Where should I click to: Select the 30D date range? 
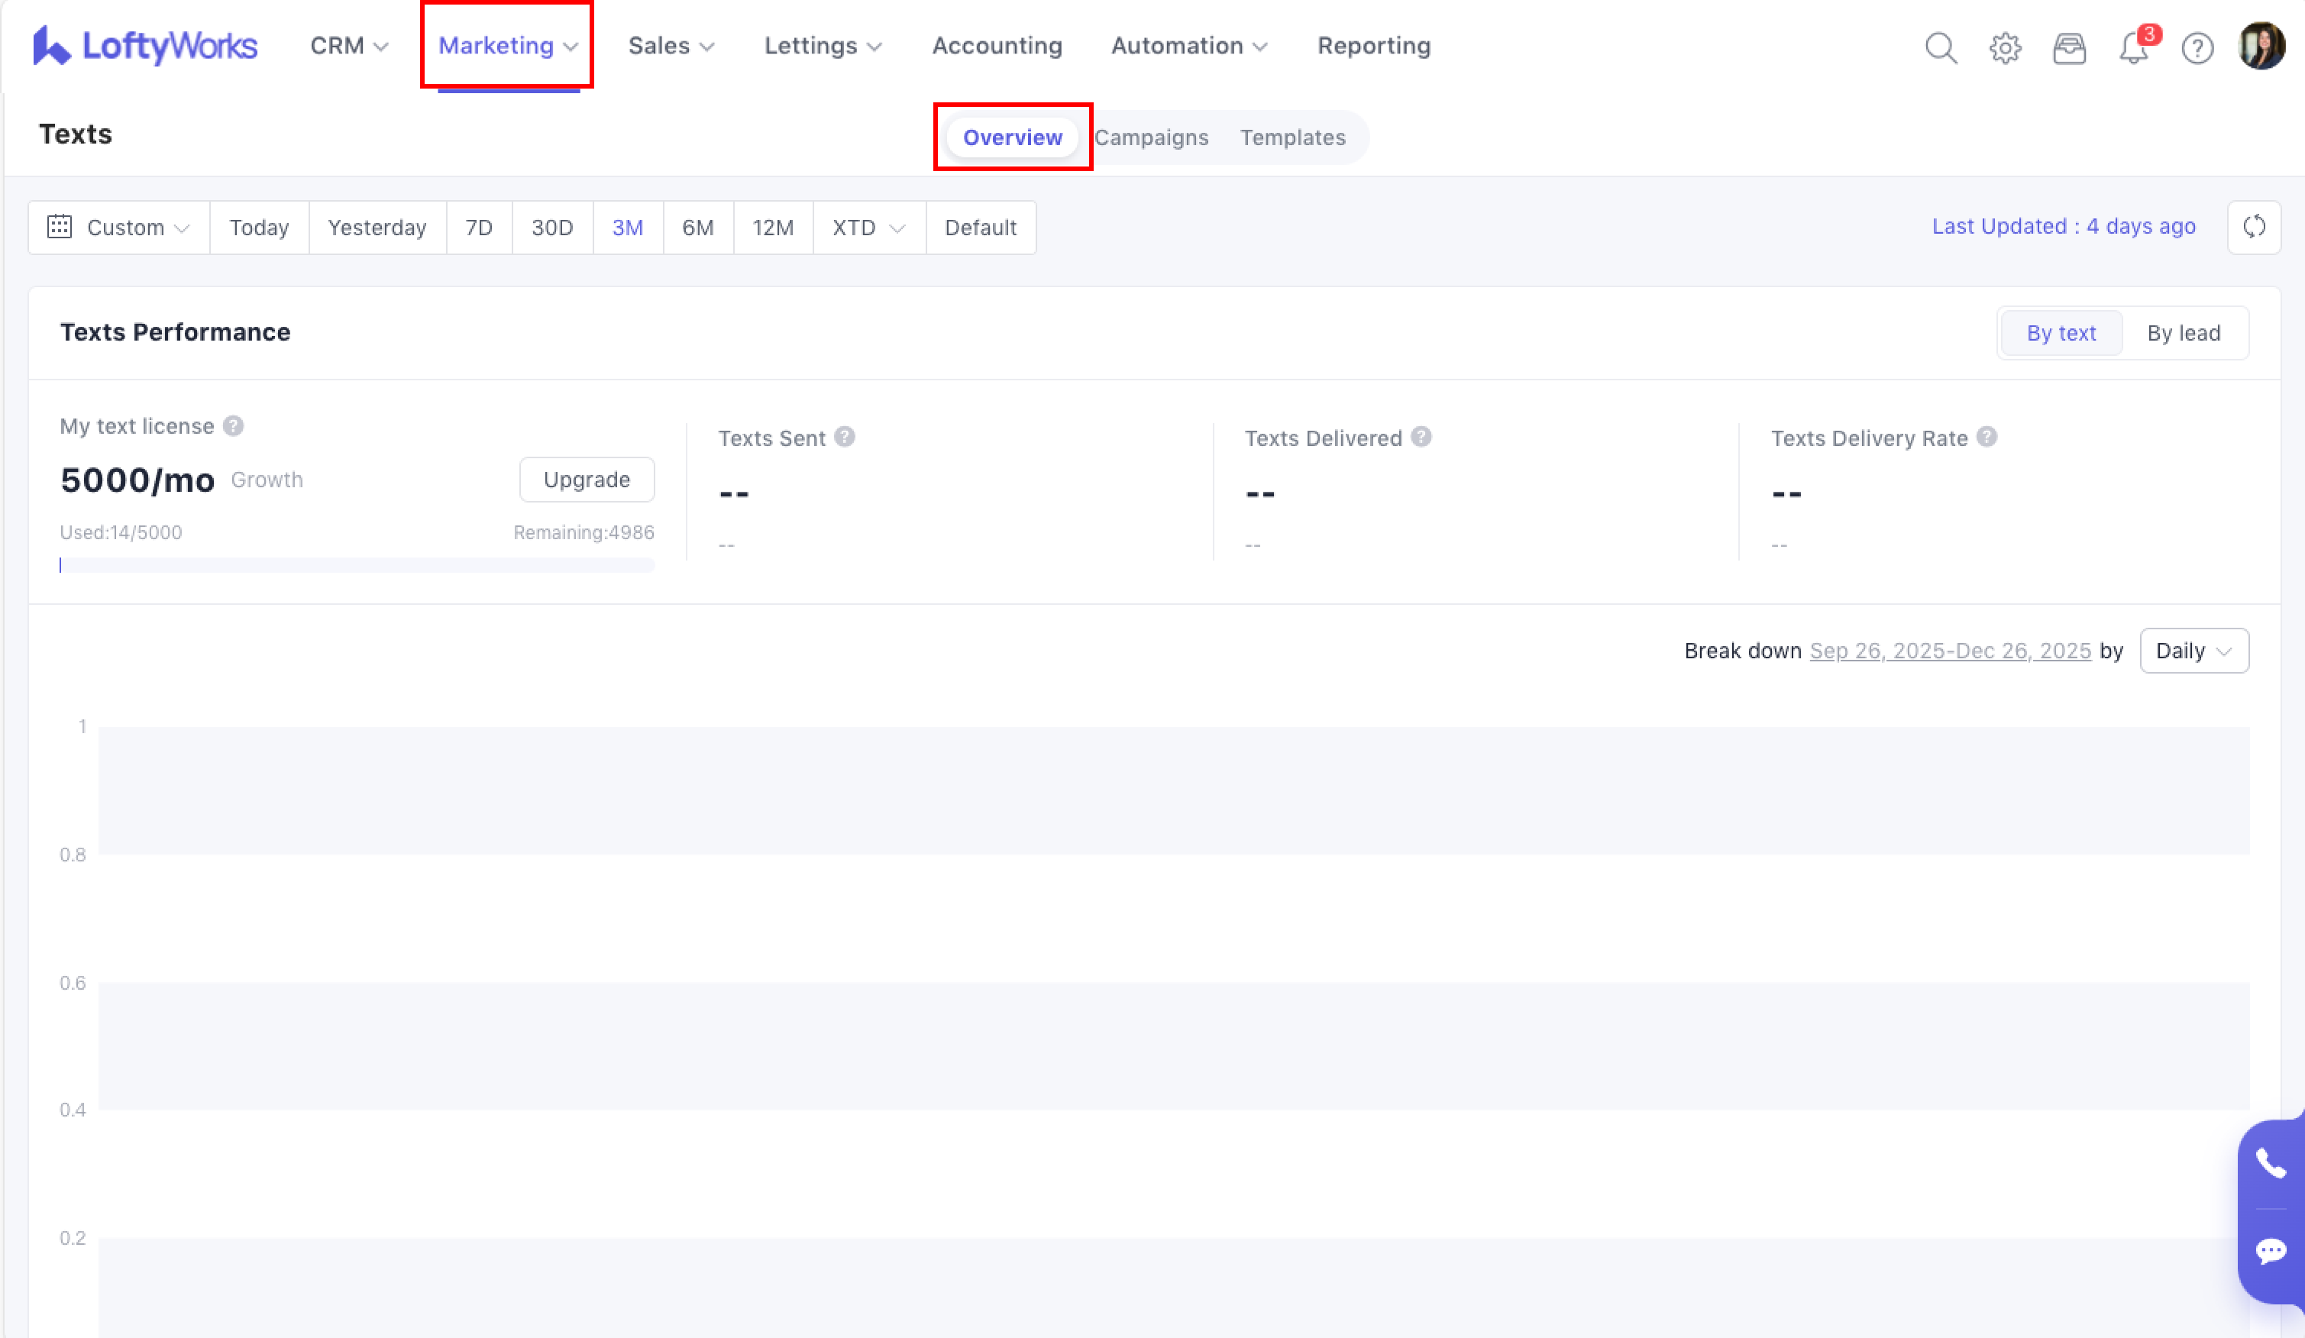(x=551, y=228)
